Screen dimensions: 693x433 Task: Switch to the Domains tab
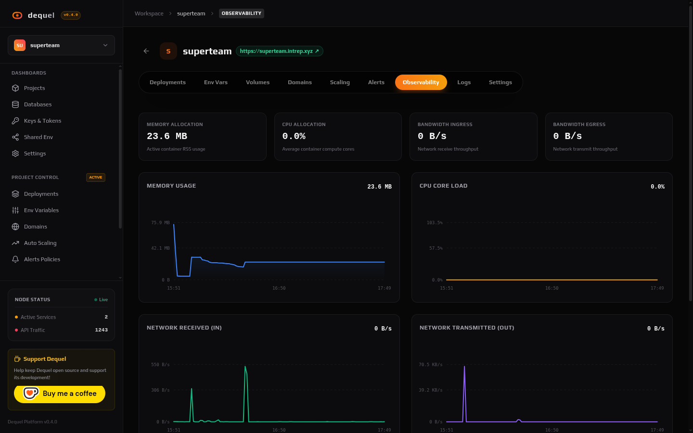coord(300,82)
